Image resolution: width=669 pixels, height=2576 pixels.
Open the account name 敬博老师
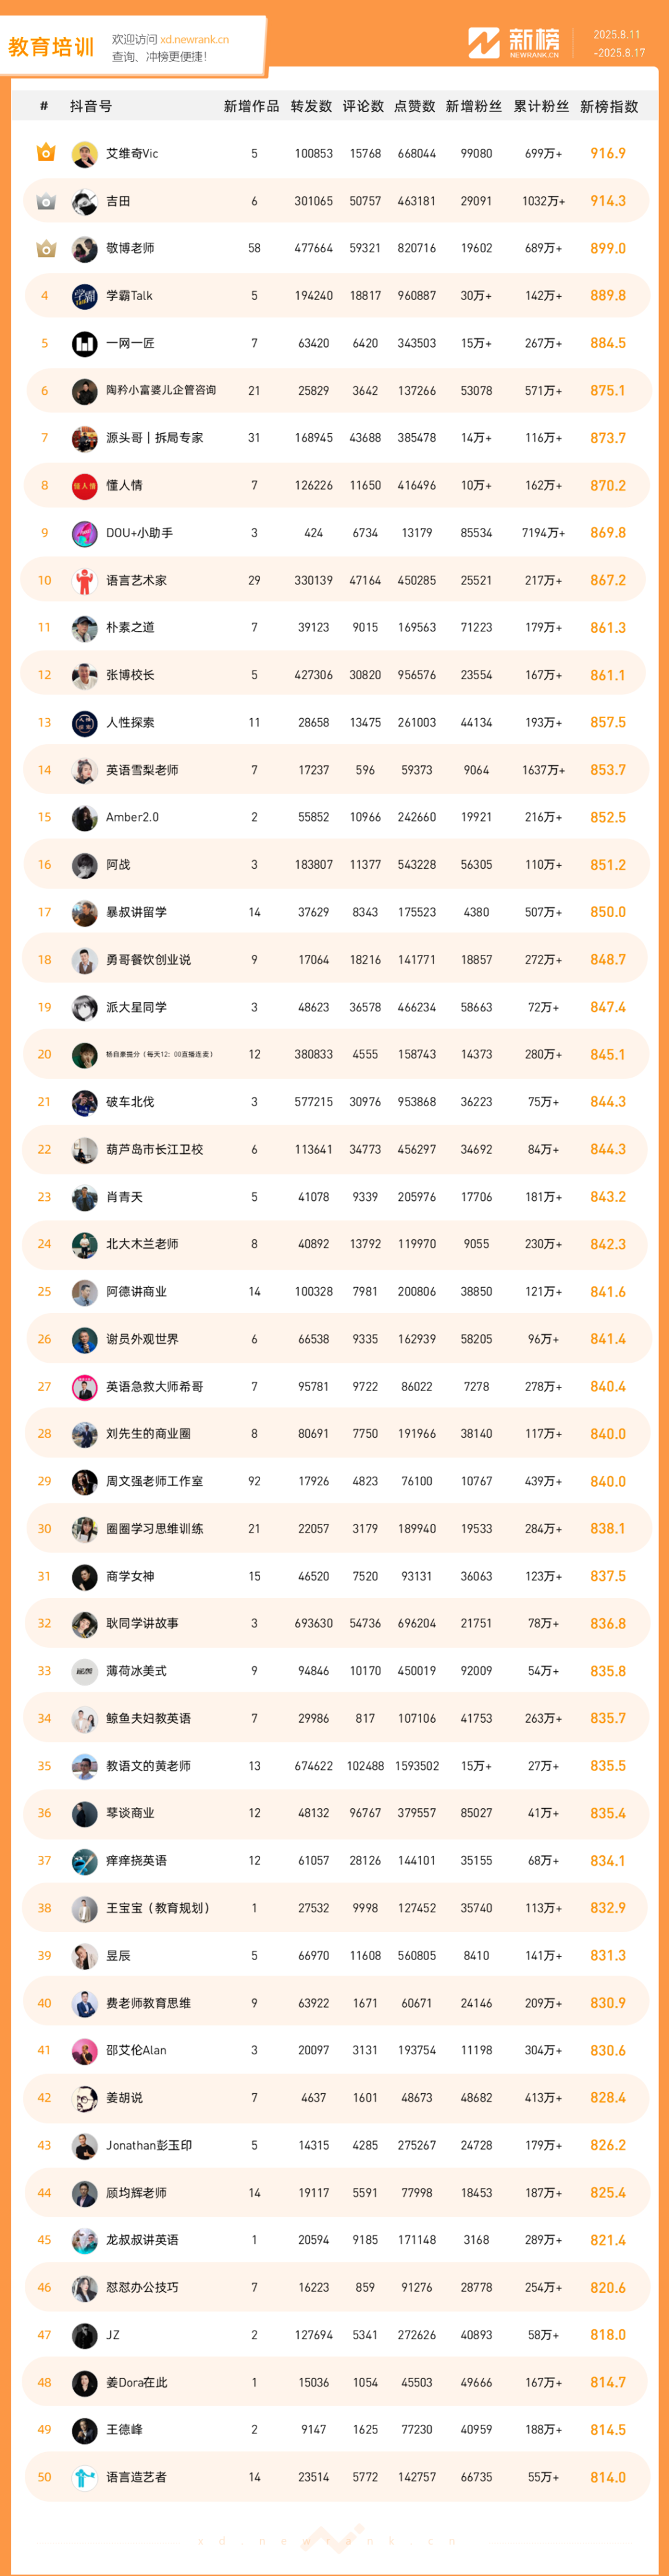[x=130, y=248]
